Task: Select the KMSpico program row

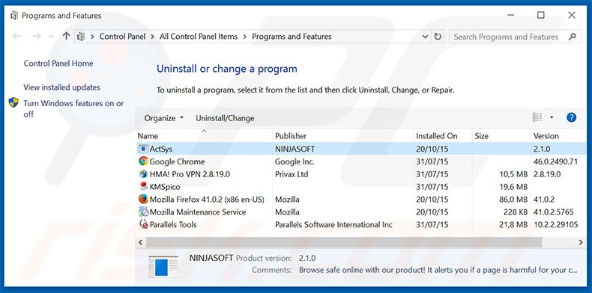Action: click(361, 186)
